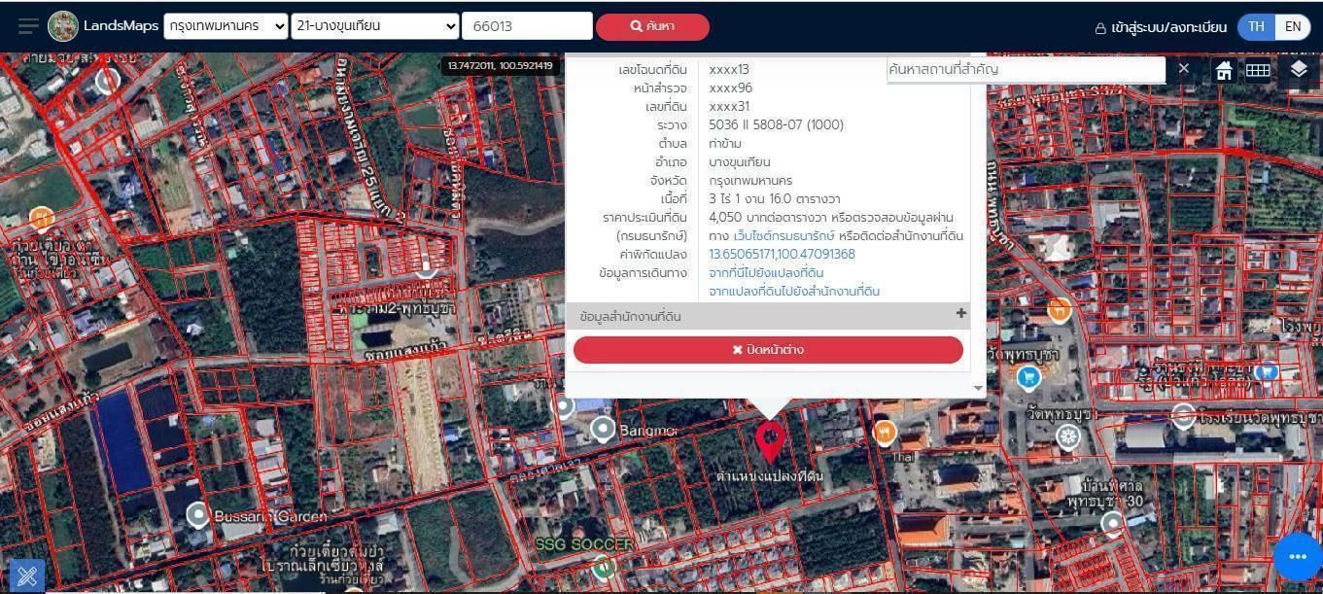Click the red ค้นหา search button
This screenshot has width=1323, height=594.
click(x=652, y=26)
